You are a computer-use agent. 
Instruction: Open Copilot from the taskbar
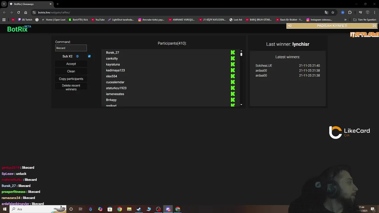coord(100,209)
